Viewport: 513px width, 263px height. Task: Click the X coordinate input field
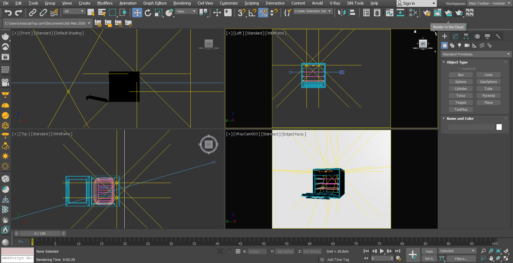257,252
